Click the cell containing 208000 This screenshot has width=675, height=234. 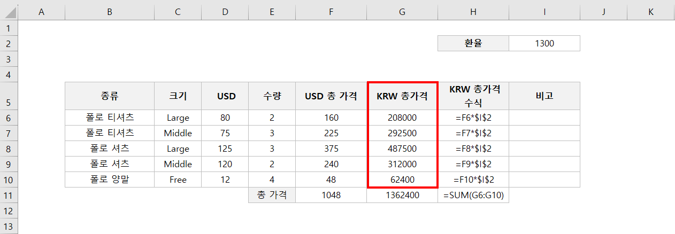click(x=402, y=118)
